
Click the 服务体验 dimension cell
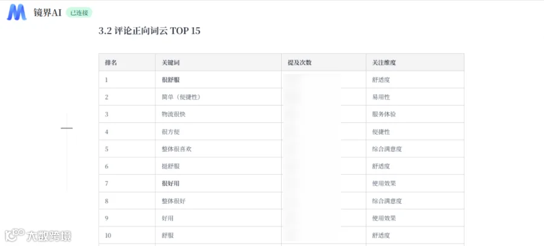point(415,114)
